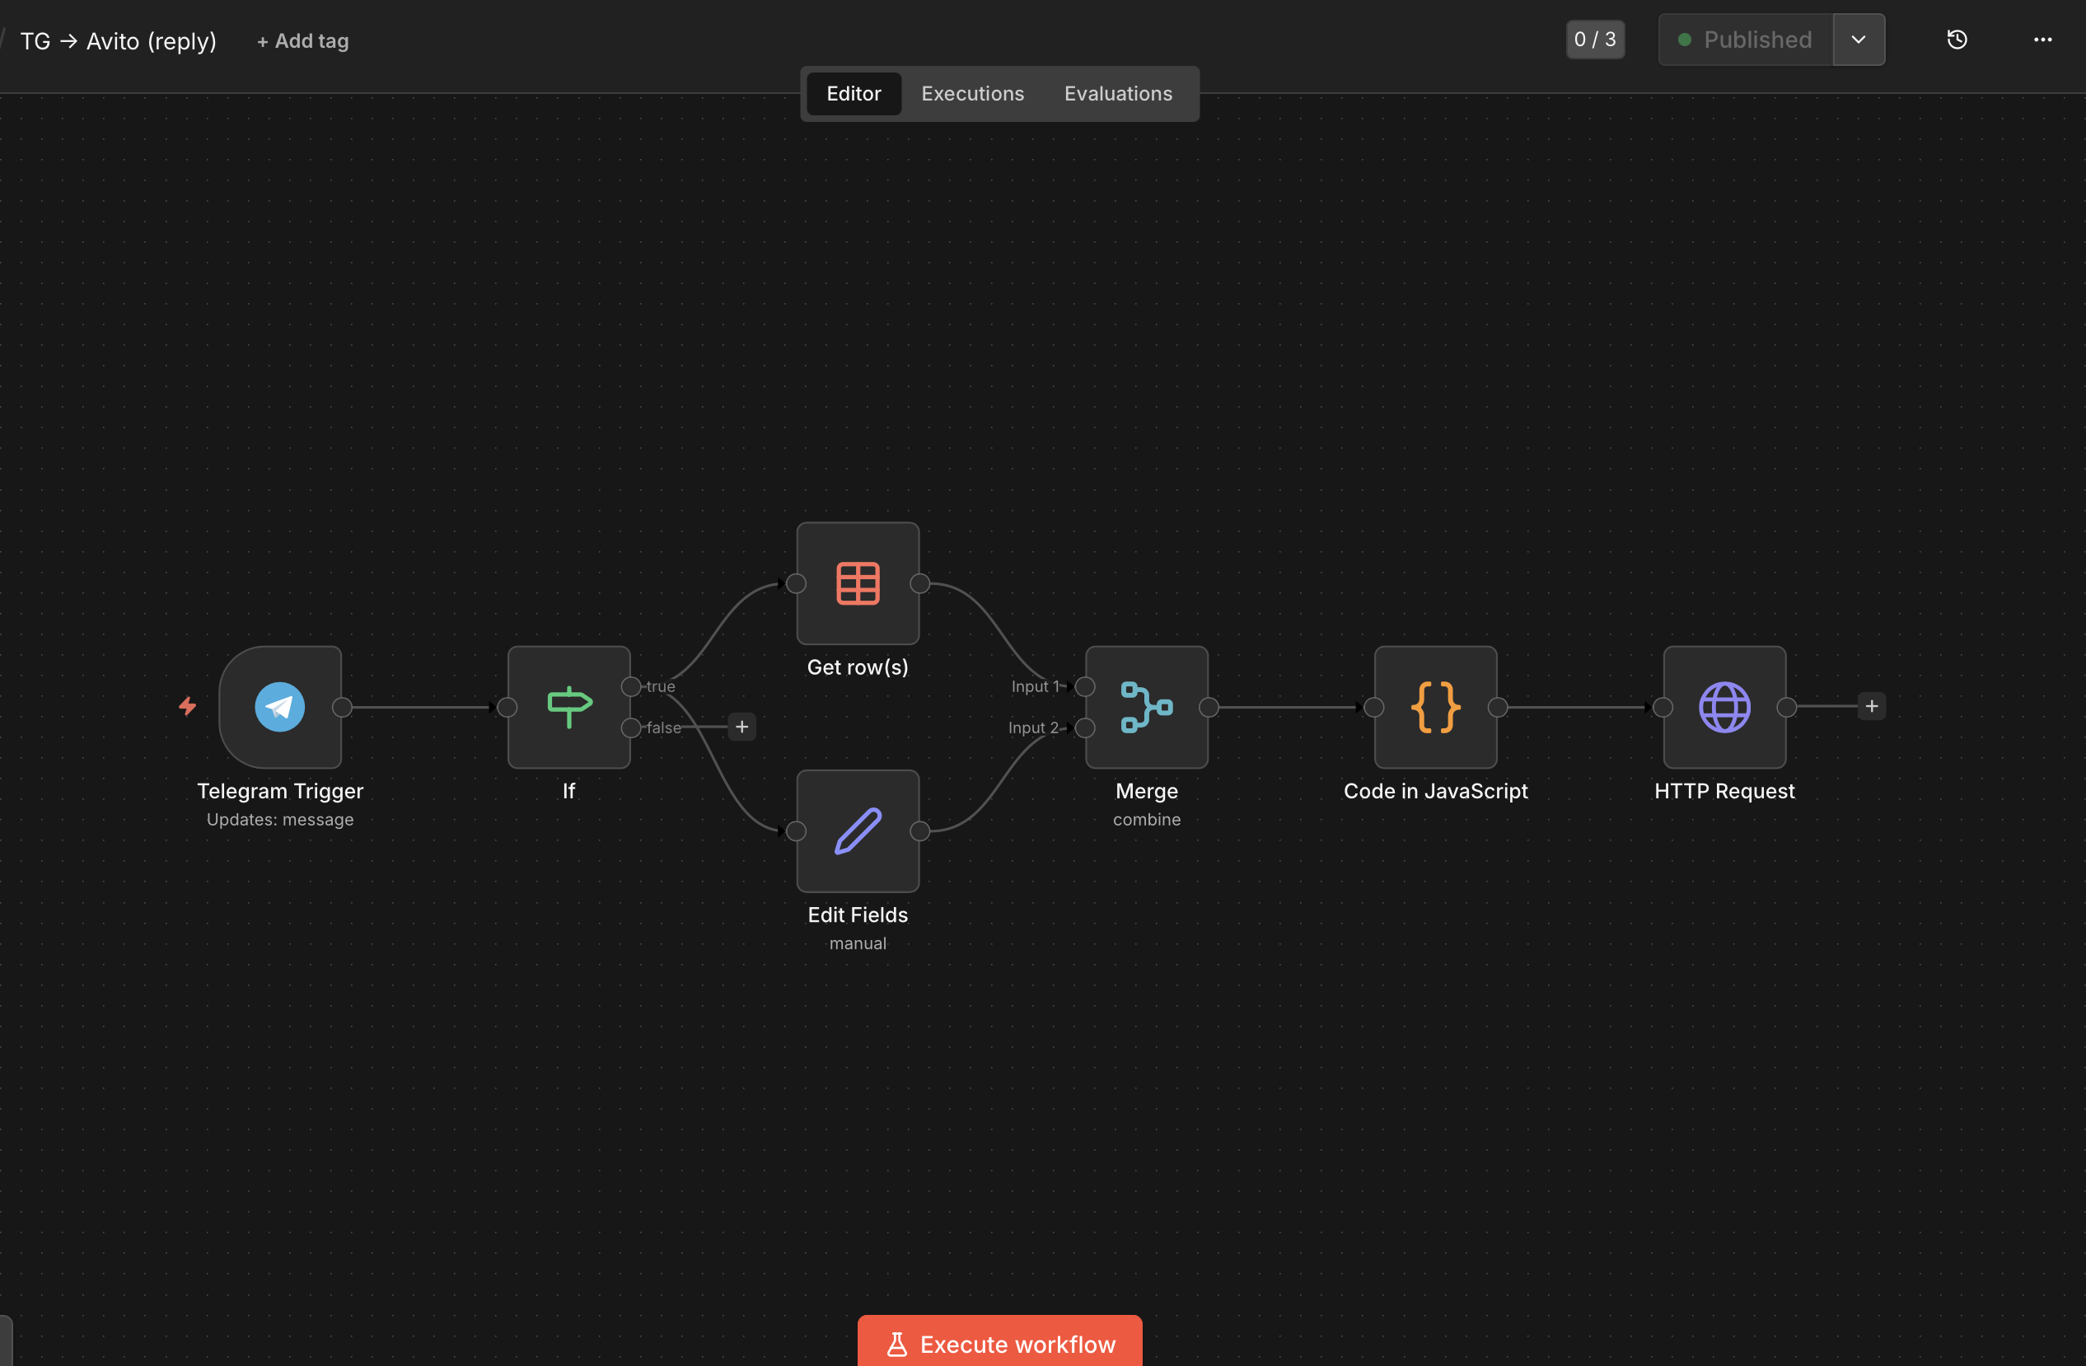Click the 'If' node label

568,791
